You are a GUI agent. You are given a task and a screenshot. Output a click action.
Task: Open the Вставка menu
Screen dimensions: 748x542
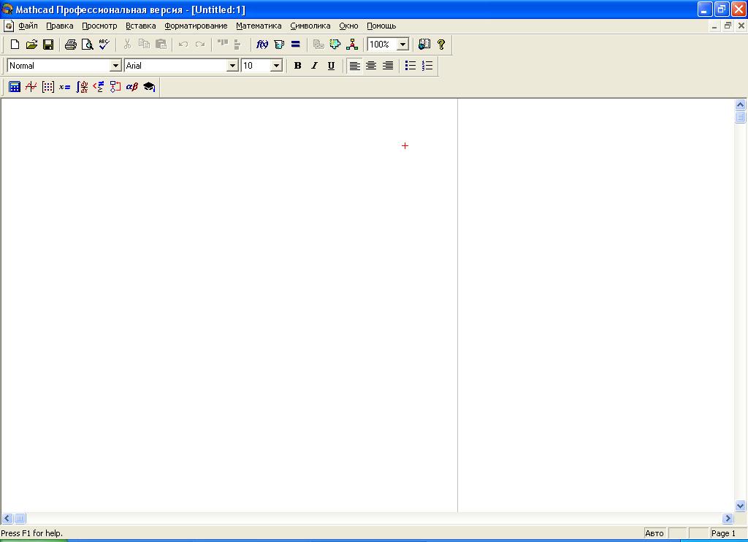(141, 26)
